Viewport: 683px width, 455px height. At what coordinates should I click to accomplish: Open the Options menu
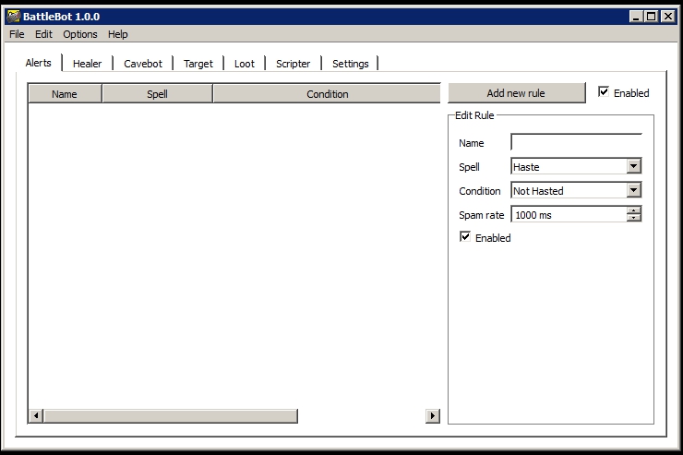[x=79, y=34]
